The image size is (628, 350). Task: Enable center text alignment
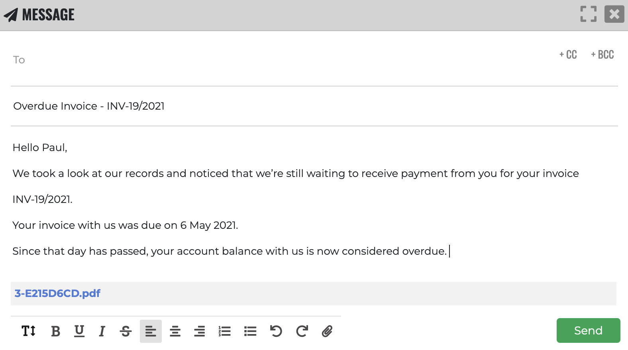click(x=175, y=330)
